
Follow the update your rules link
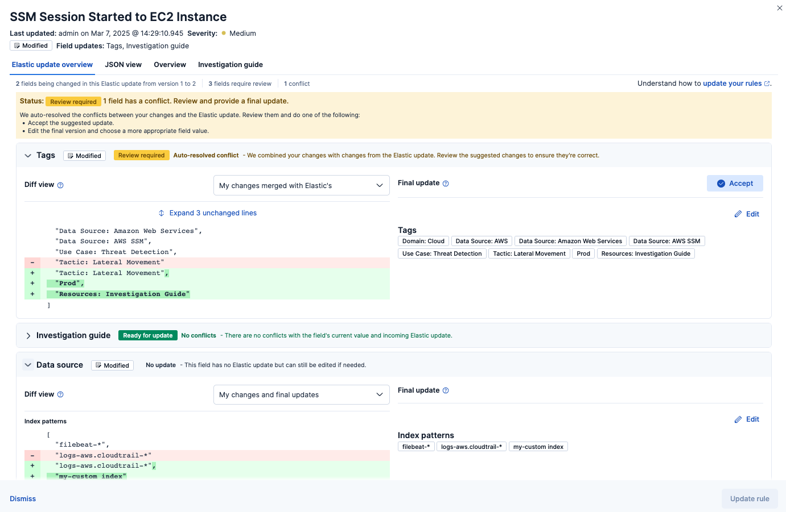(x=732, y=84)
